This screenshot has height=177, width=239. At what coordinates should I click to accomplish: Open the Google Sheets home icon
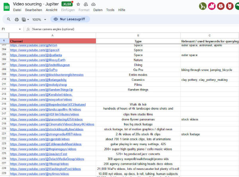tap(6, 7)
